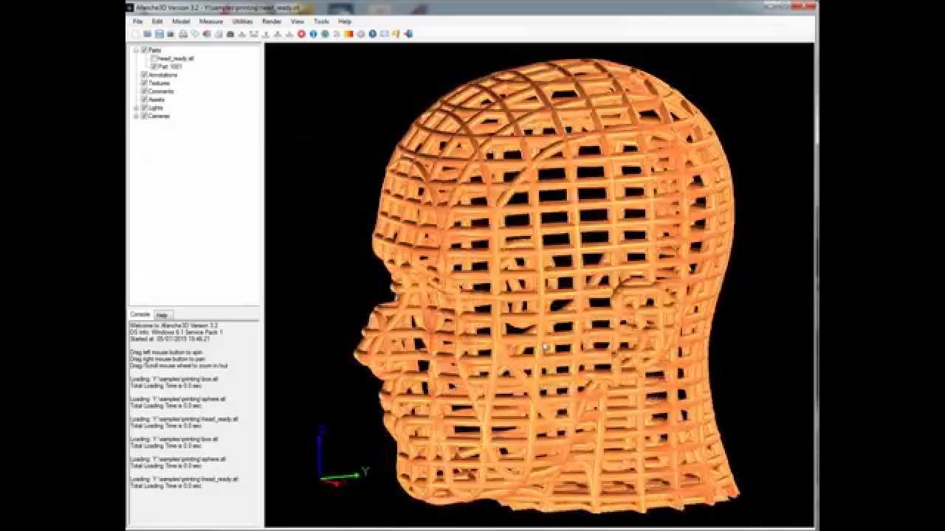Click the gray gear toolbar icon
The width and height of the screenshot is (945, 531).
361,34
